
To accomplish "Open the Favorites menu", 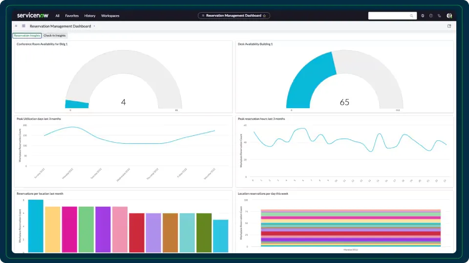I will (x=72, y=16).
